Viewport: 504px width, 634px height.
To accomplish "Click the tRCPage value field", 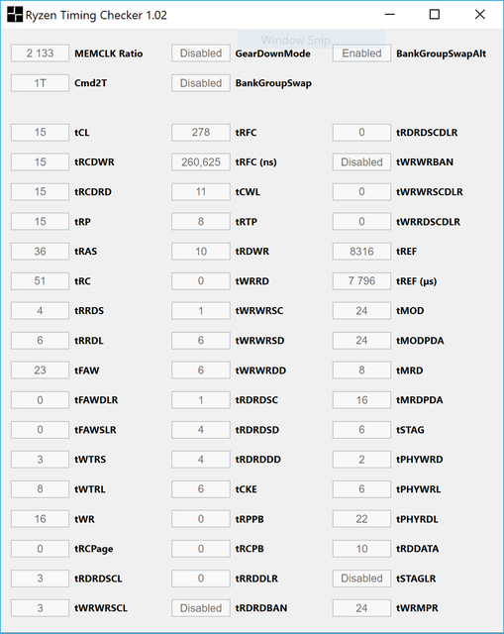I will click(40, 549).
